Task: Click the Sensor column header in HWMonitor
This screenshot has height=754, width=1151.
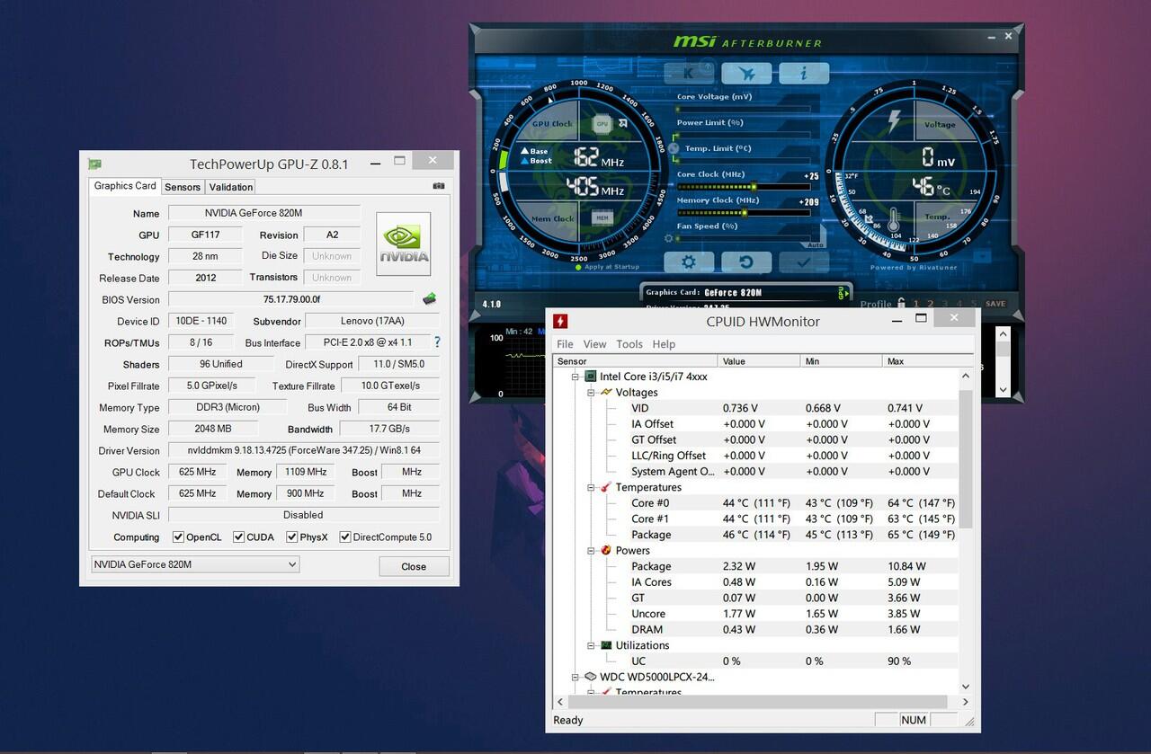Action: click(x=635, y=361)
